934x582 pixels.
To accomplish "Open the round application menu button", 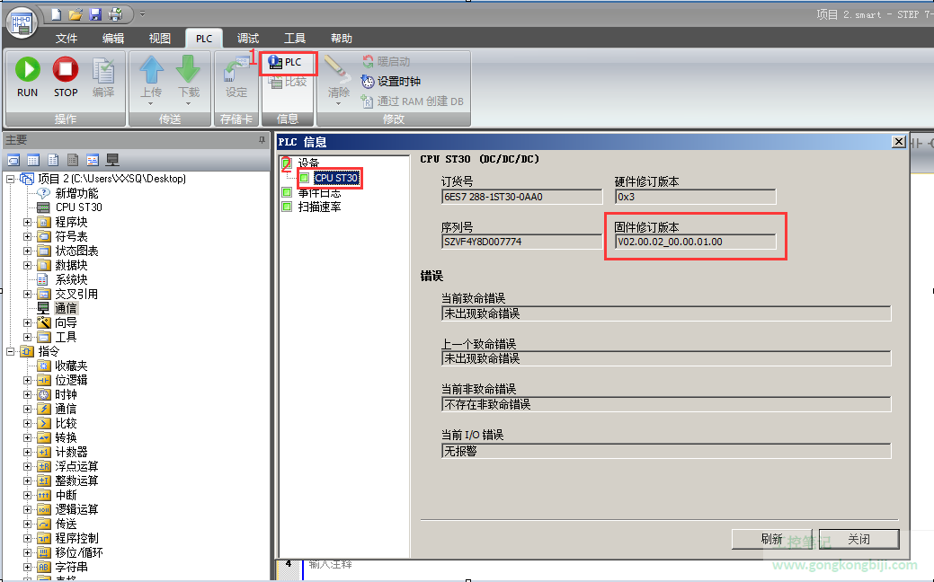I will pos(22,22).
